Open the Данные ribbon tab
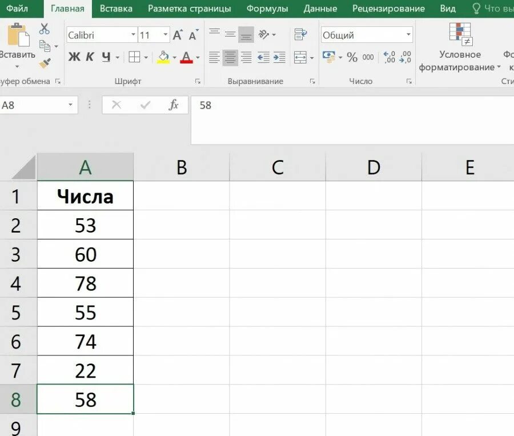The width and height of the screenshot is (514, 436). point(320,9)
